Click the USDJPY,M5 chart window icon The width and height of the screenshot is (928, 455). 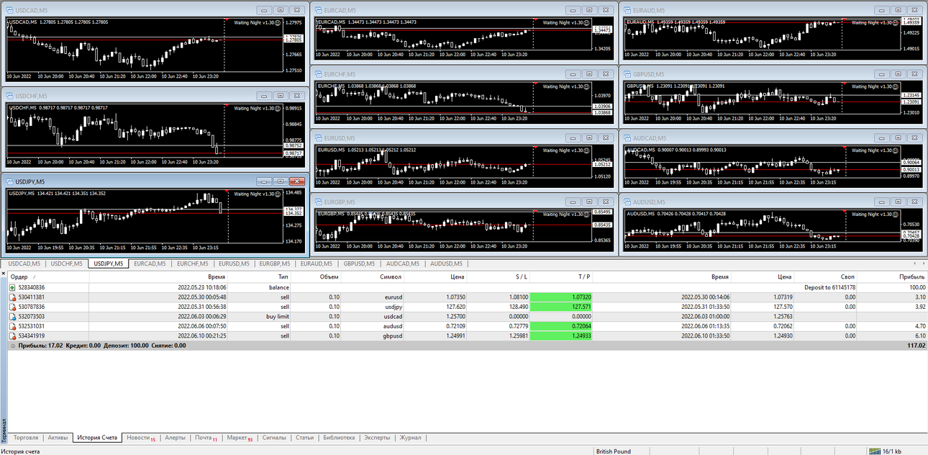[x=9, y=181]
